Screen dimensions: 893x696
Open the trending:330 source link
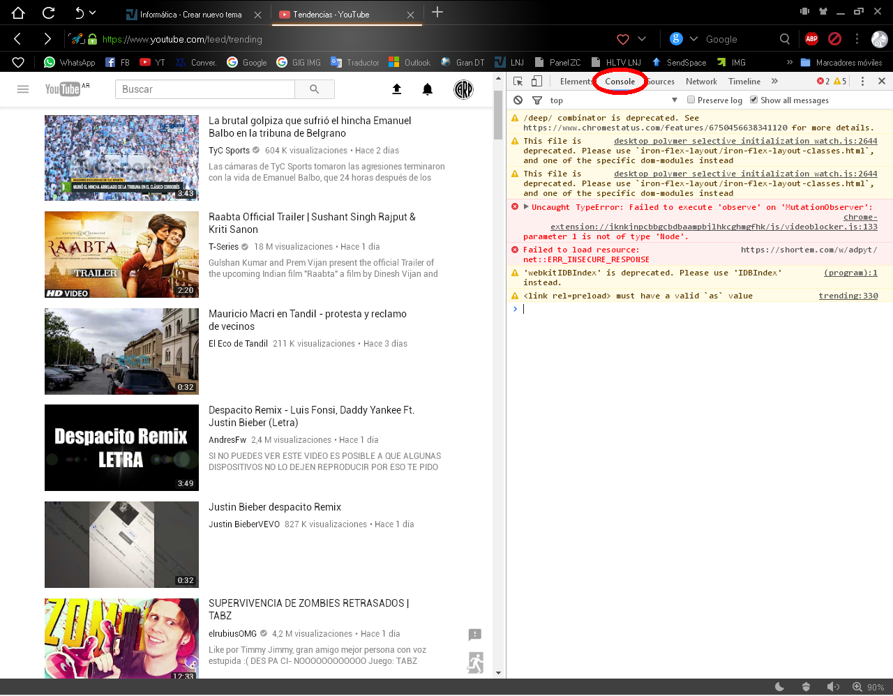848,296
